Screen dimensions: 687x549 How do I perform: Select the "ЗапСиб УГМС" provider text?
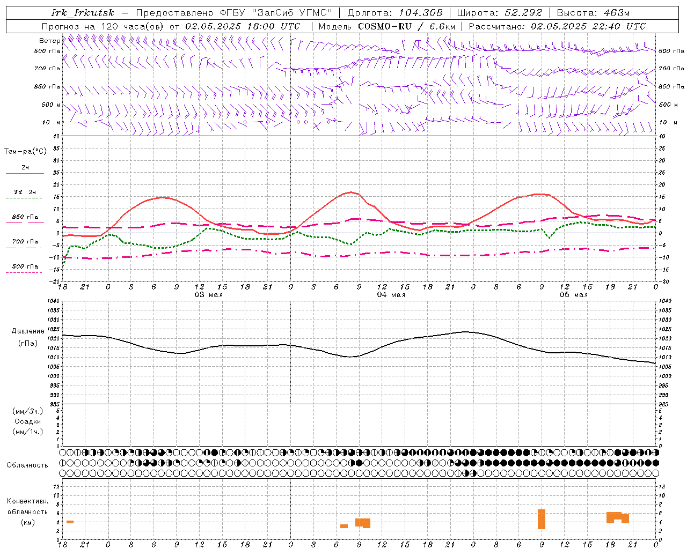coord(292,13)
